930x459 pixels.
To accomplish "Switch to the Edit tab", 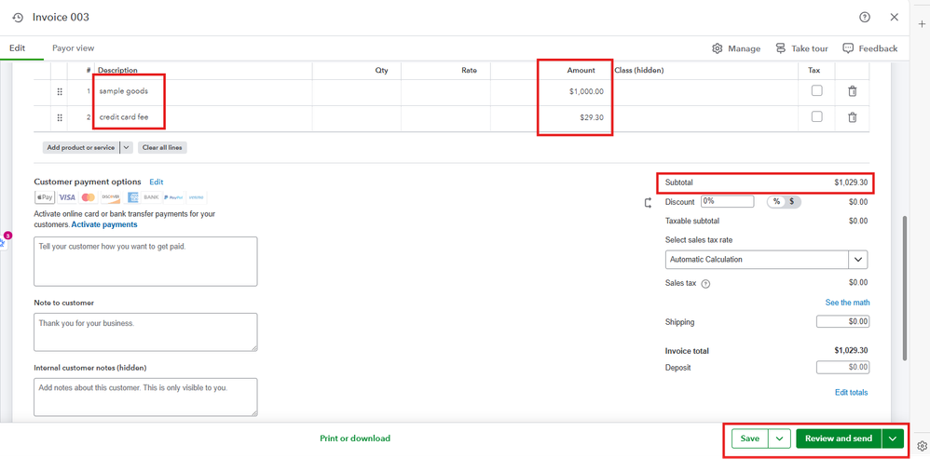I will click(17, 48).
